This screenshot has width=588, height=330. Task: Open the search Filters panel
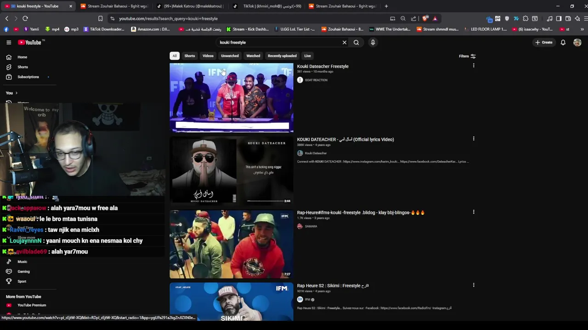(x=467, y=56)
